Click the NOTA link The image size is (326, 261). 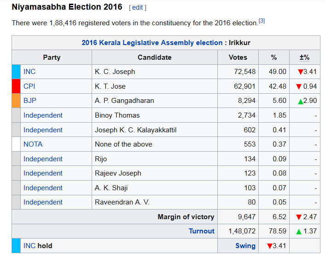click(x=33, y=144)
